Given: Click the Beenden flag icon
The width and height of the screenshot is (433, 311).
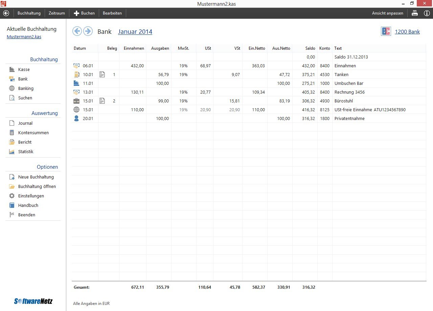Looking at the screenshot, I should click(x=12, y=215).
